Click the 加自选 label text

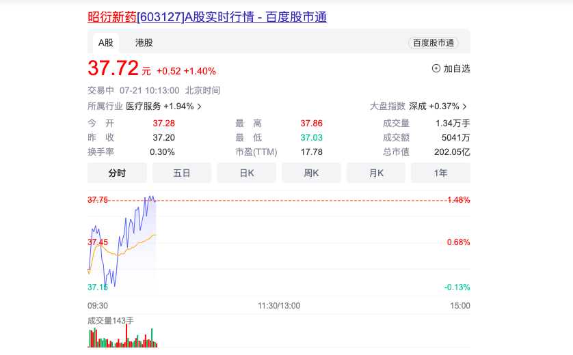(x=457, y=68)
